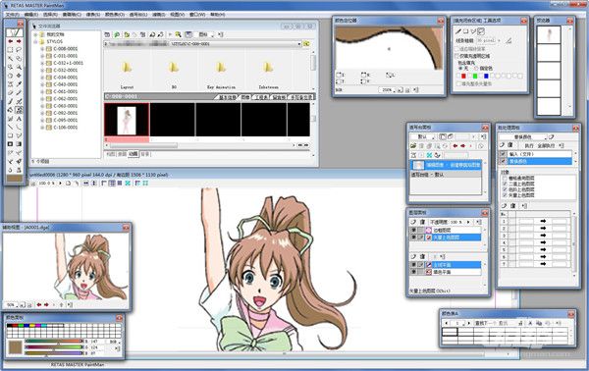Expand the C-008-0001 tree node
Screen dimensions: 589x371
[x=42, y=49]
